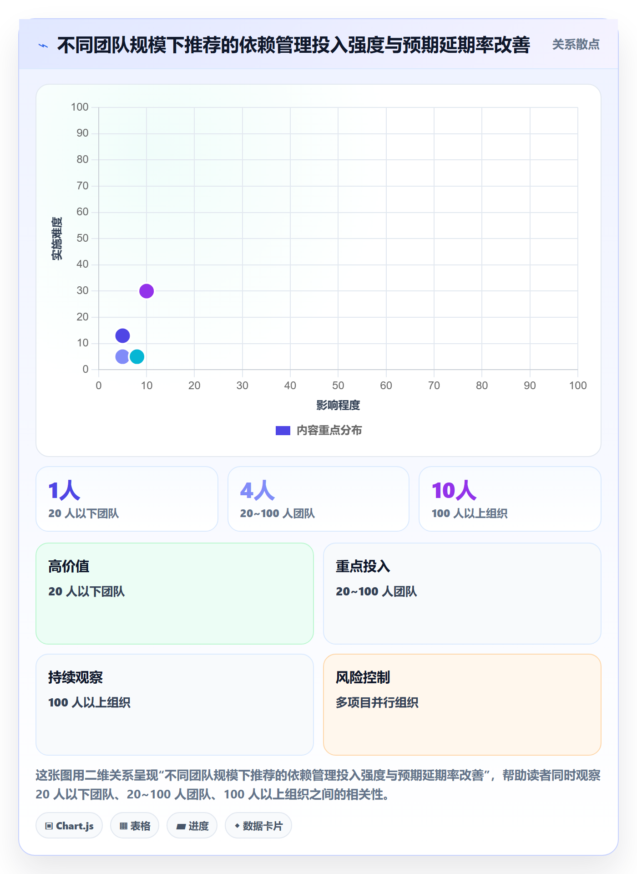Click the 关系散点 label in the header
Viewport: 637px width, 874px height.
[576, 45]
